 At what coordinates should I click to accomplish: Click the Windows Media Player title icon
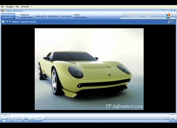point(3,11)
